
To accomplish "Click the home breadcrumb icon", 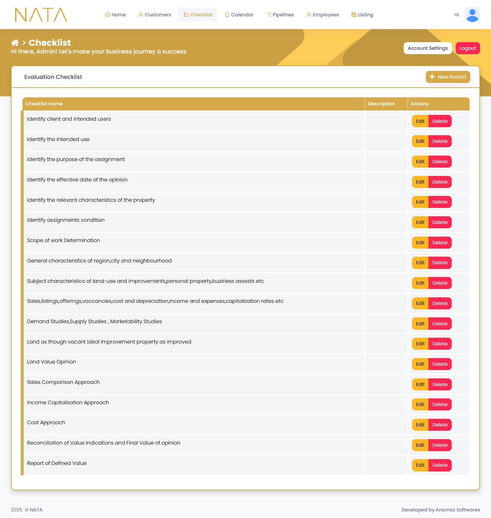I will (x=15, y=43).
